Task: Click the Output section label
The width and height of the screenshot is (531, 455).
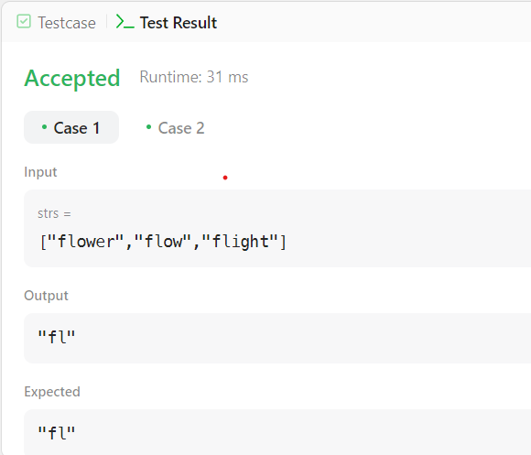Action: pos(46,296)
